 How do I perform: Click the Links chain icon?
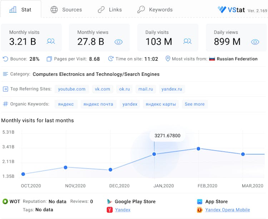click(101, 10)
